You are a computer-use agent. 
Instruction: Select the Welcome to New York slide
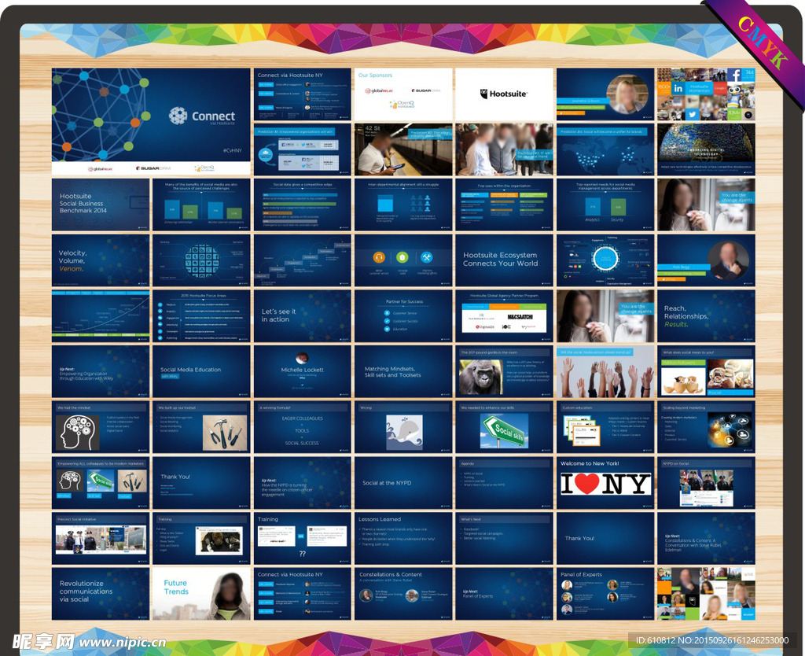pos(605,483)
